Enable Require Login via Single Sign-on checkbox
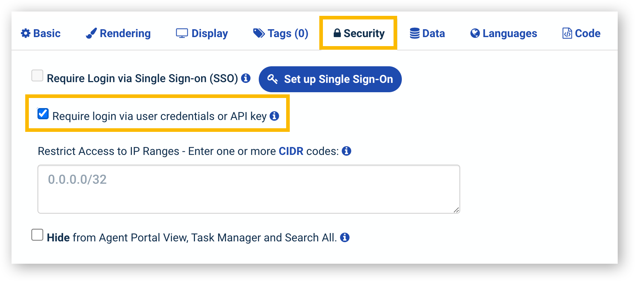The height and width of the screenshot is (281, 635). point(37,76)
